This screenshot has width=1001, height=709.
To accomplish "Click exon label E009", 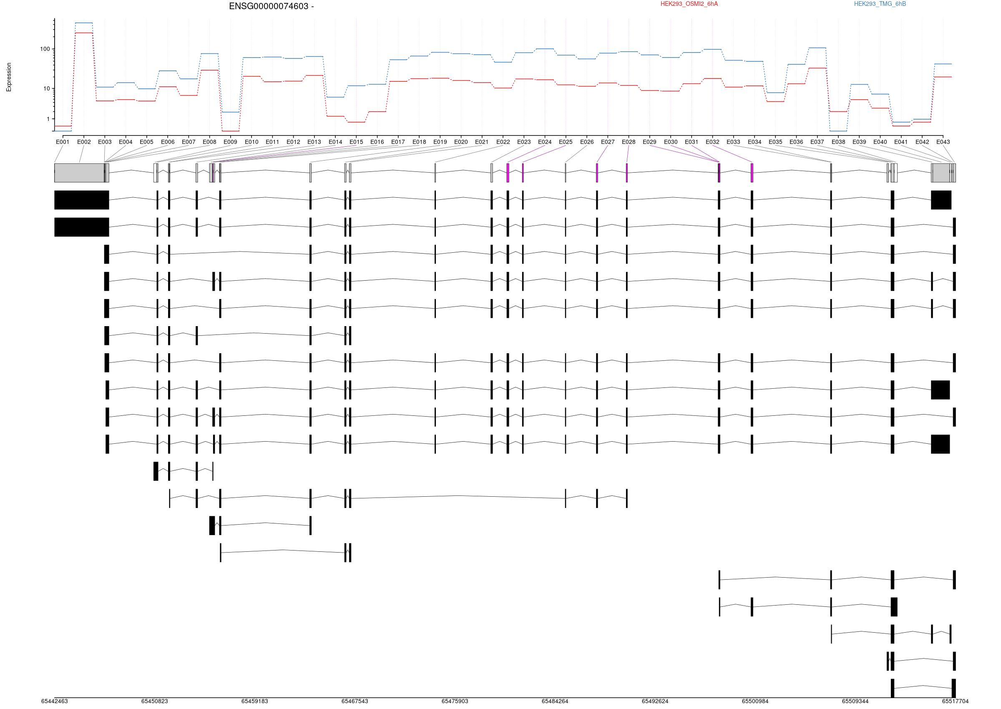I will coord(230,142).
